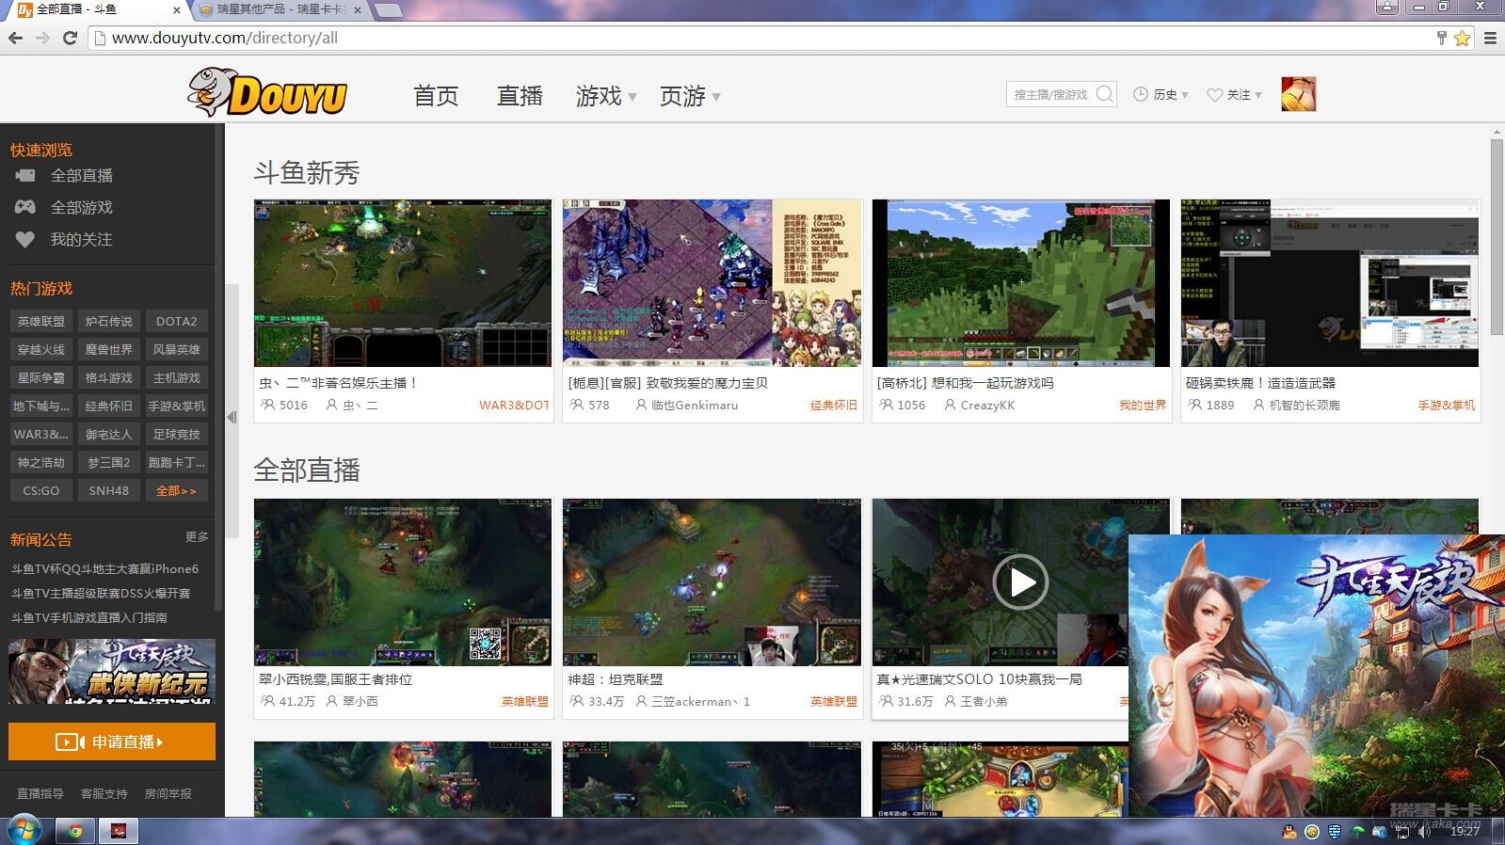The width and height of the screenshot is (1505, 845).
Task: Open the 虫丶二 WAR3 stream thumbnail
Action: click(x=403, y=282)
